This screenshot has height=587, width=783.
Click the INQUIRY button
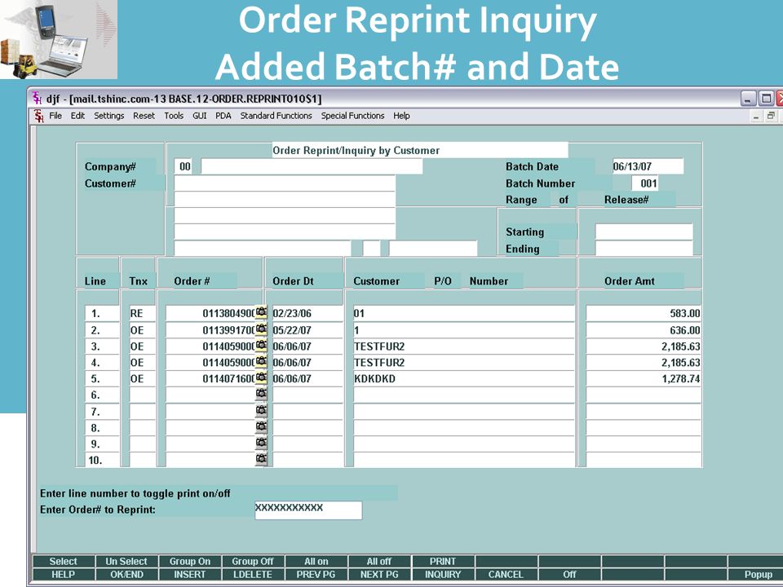pos(443,575)
